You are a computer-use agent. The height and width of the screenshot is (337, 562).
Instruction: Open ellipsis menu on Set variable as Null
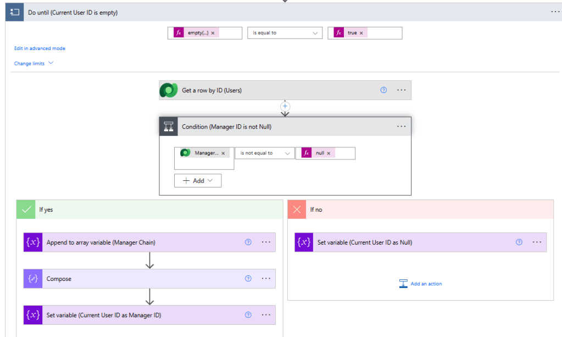537,242
